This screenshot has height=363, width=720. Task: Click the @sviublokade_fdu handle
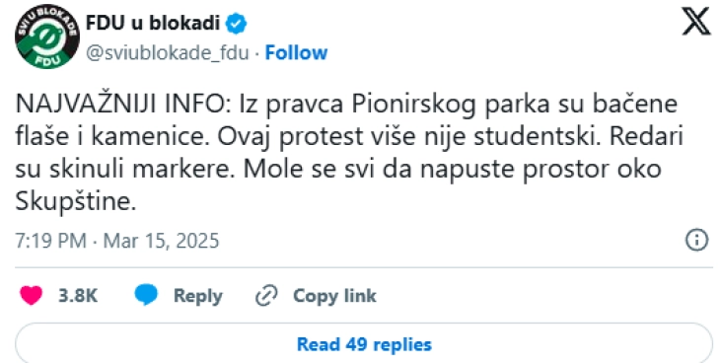click(x=167, y=53)
